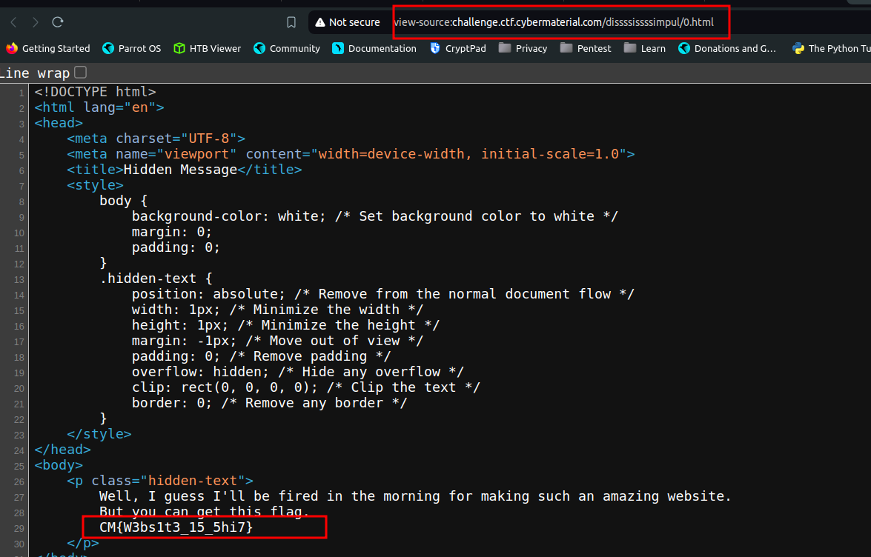Image resolution: width=871 pixels, height=557 pixels.
Task: Reload the page with refresh icon
Action: (58, 22)
